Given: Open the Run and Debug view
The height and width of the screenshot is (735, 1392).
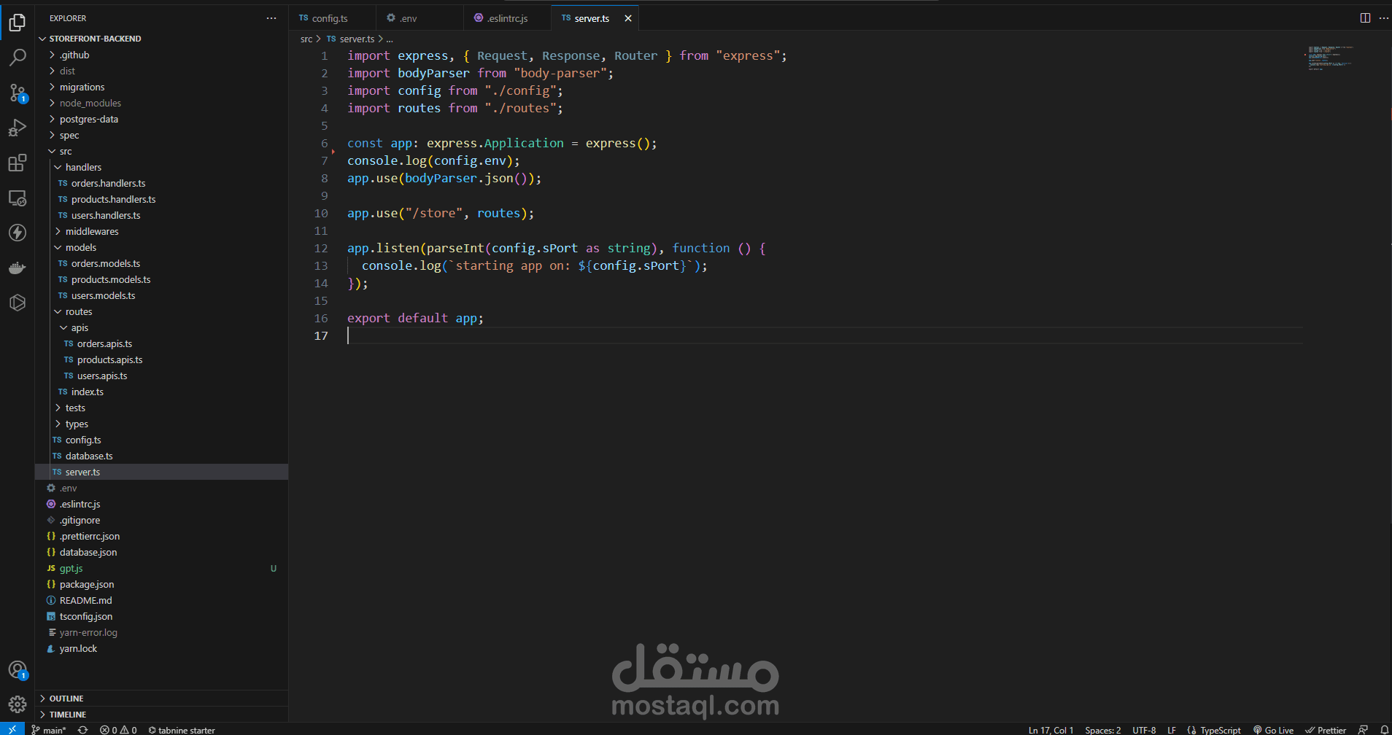Looking at the screenshot, I should point(18,128).
